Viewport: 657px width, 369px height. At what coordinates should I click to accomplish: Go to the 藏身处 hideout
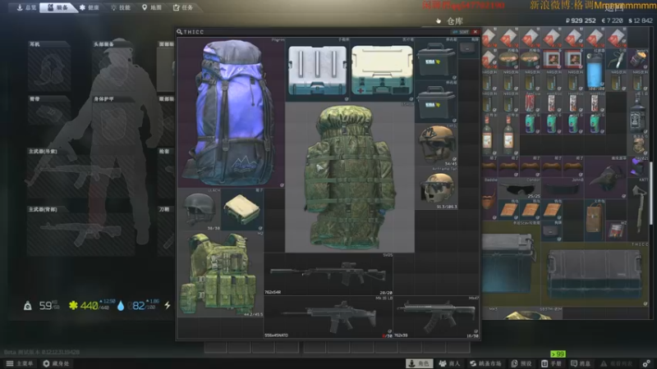pos(56,363)
